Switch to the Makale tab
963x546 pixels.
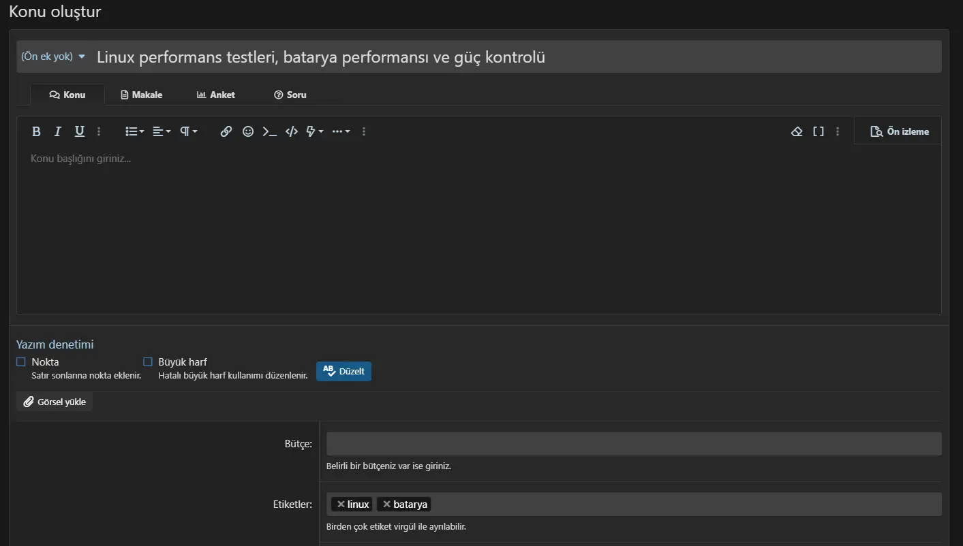142,95
